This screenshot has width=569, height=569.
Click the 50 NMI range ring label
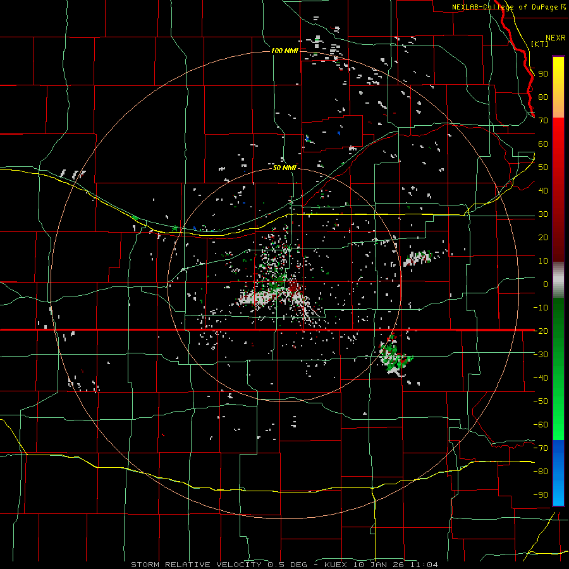285,168
